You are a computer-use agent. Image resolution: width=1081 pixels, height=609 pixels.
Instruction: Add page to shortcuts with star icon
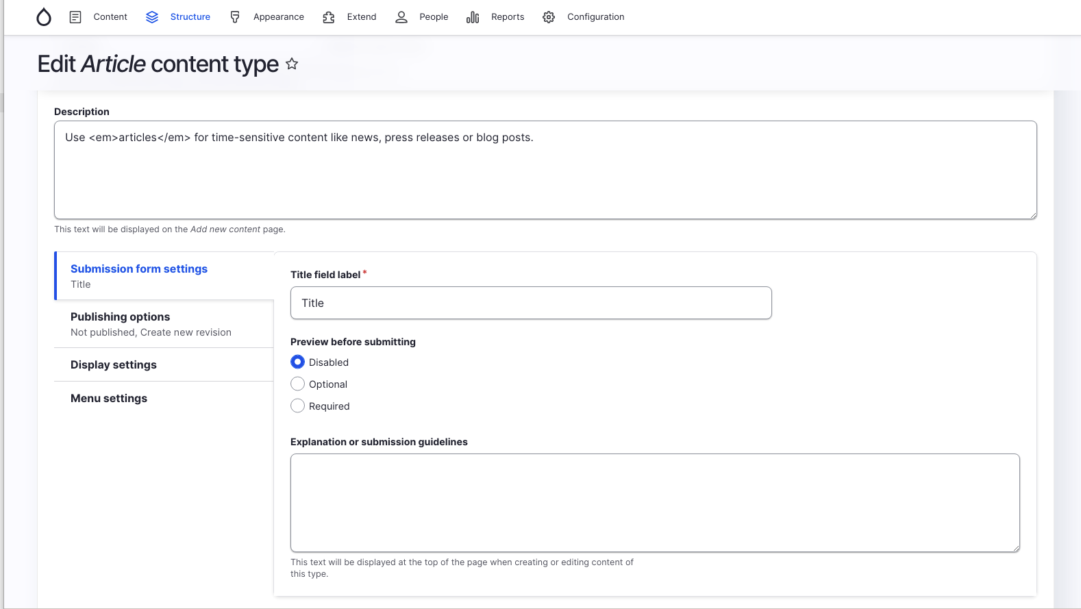292,64
